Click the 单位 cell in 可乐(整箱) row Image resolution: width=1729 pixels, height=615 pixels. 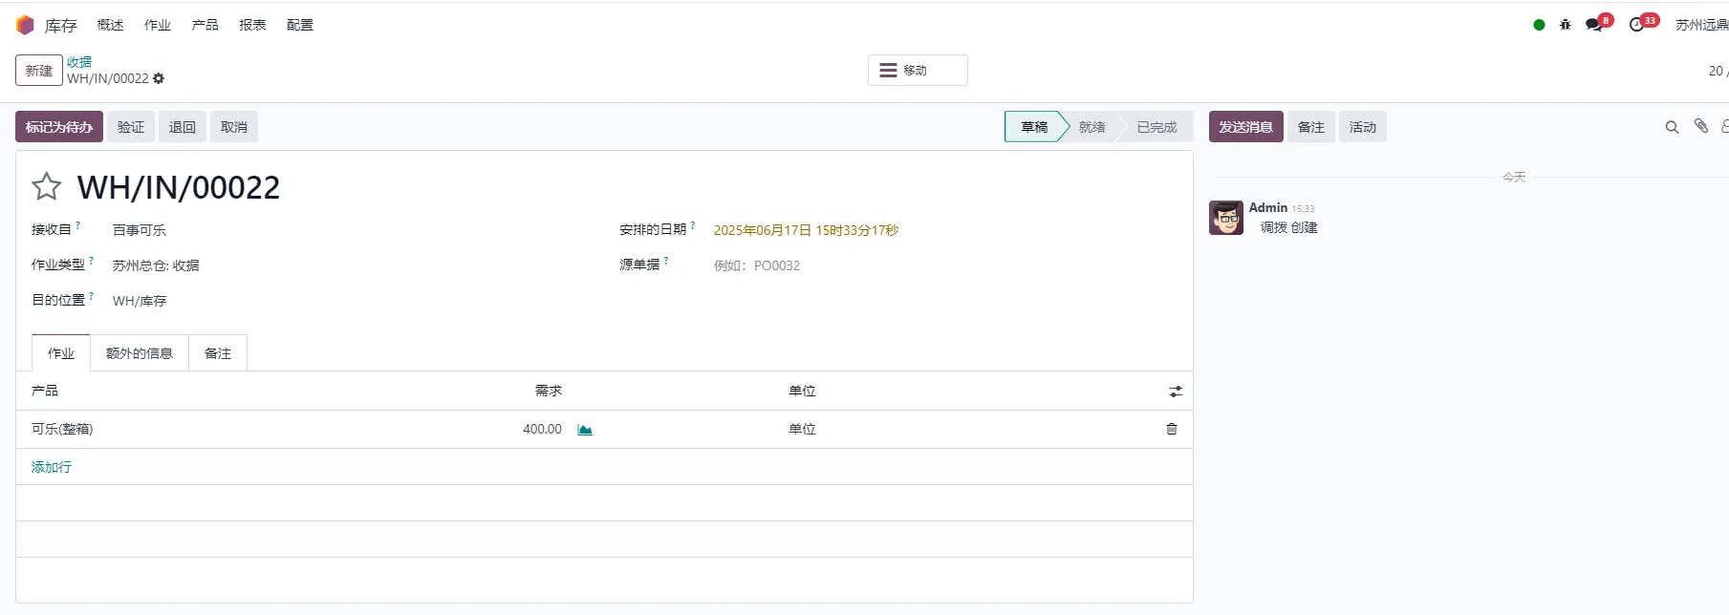click(x=802, y=429)
